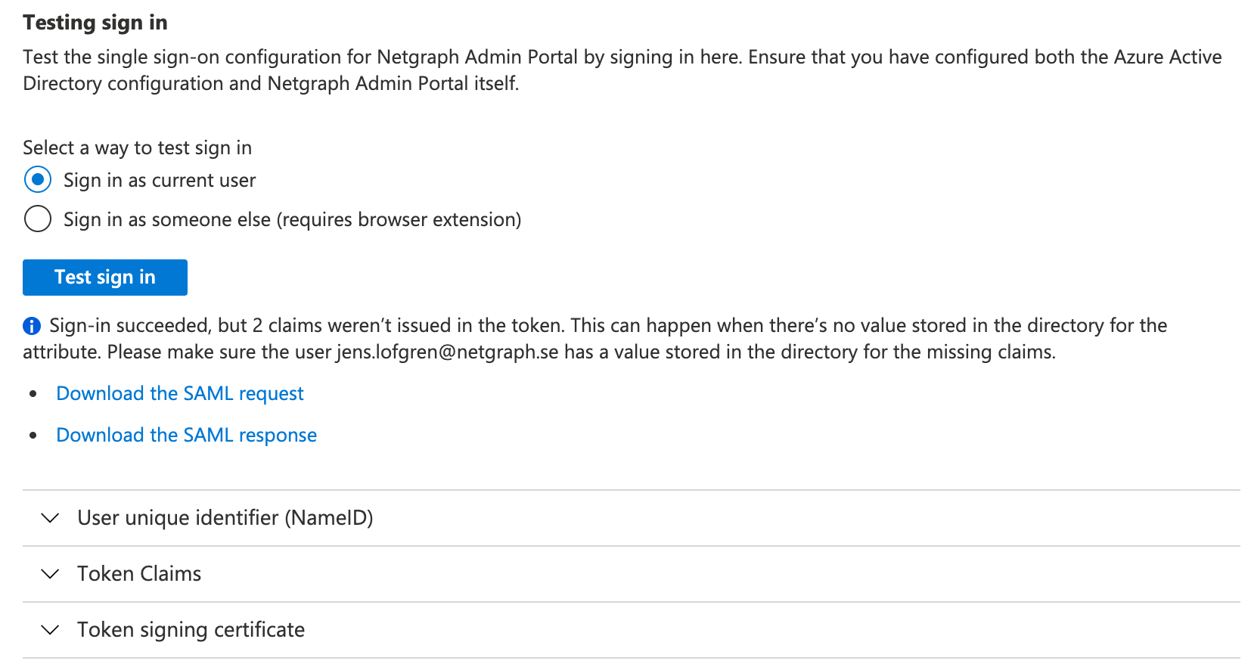
Task: Download the SAML response file
Action: [x=186, y=435]
